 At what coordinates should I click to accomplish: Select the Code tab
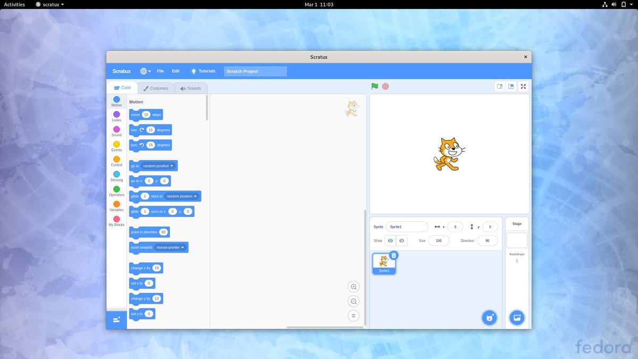[122, 88]
